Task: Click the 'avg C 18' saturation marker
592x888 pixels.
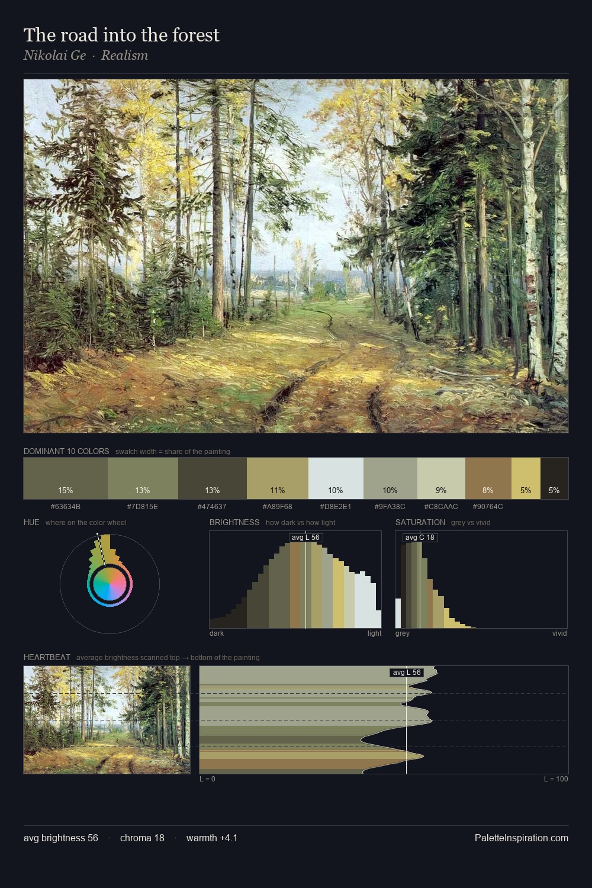Action: click(420, 538)
